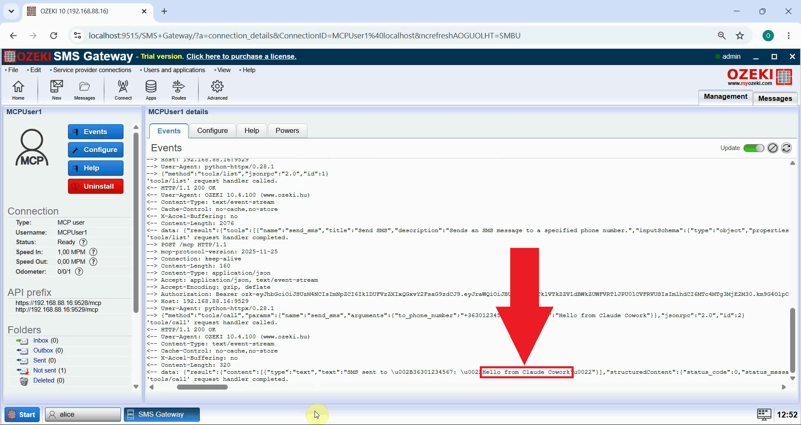The width and height of the screenshot is (801, 425).
Task: Switch to the Help tab in details
Action: [252, 130]
